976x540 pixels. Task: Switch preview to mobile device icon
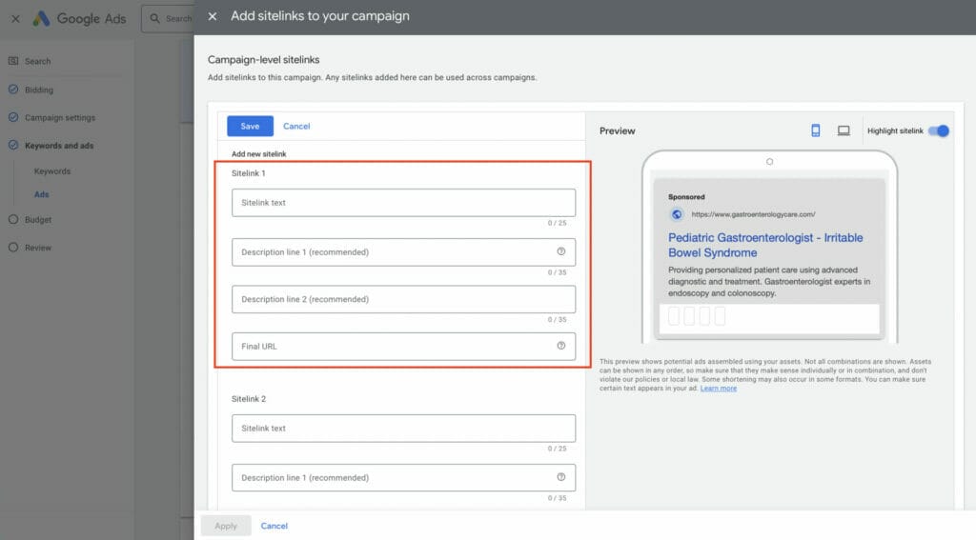click(x=816, y=130)
